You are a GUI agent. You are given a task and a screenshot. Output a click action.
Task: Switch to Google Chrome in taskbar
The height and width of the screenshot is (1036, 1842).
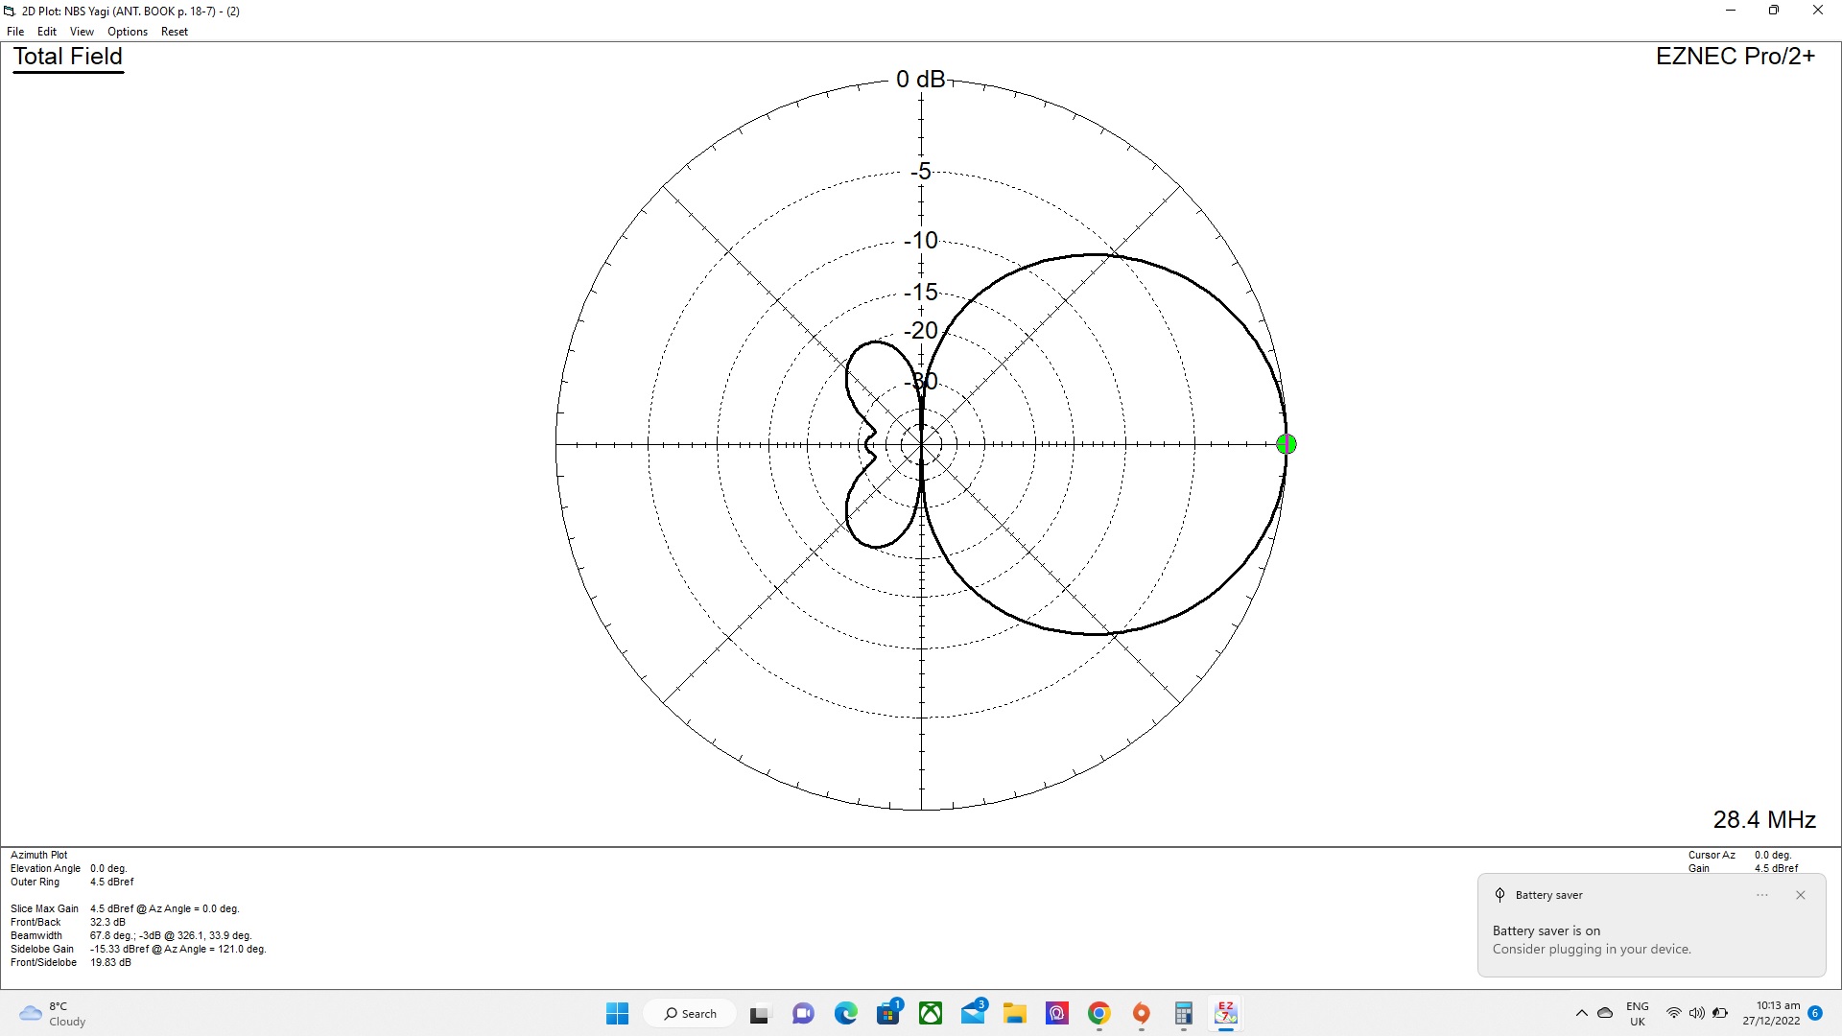[x=1099, y=1013]
